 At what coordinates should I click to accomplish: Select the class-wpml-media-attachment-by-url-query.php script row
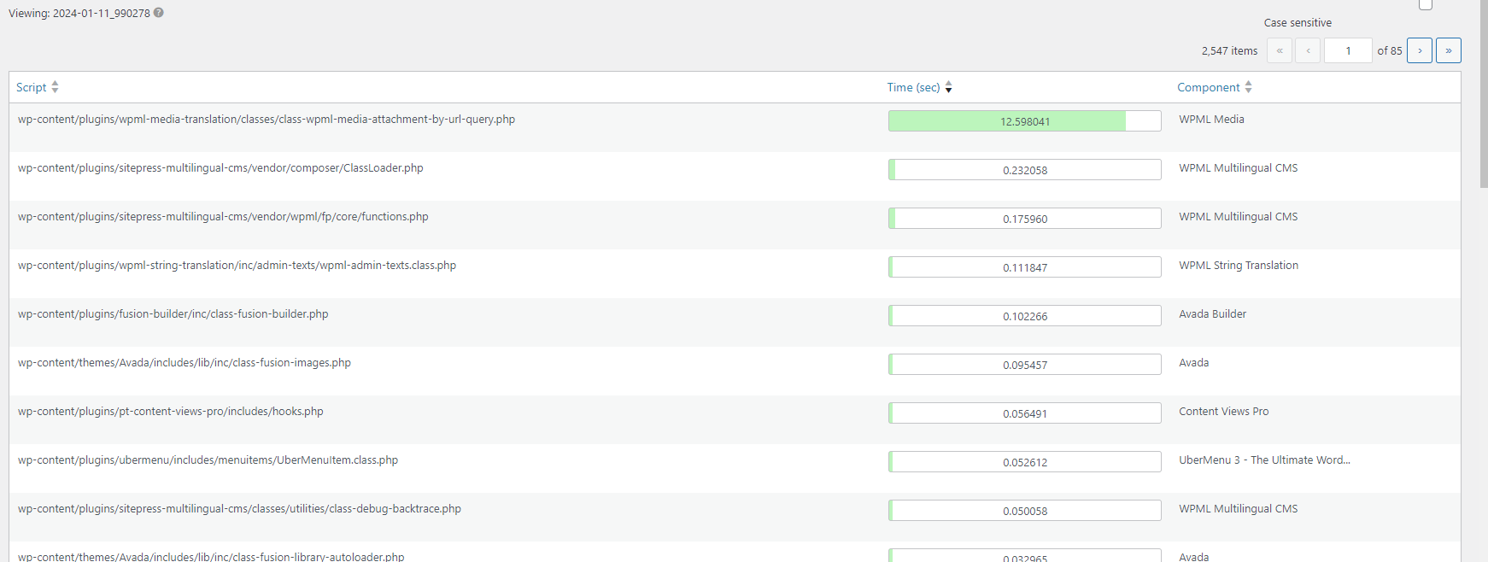[x=735, y=127]
